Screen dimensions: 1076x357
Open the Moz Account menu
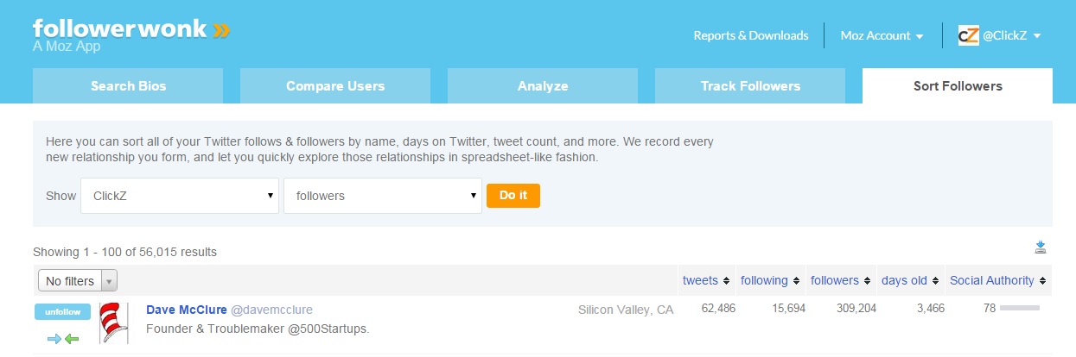pos(882,35)
